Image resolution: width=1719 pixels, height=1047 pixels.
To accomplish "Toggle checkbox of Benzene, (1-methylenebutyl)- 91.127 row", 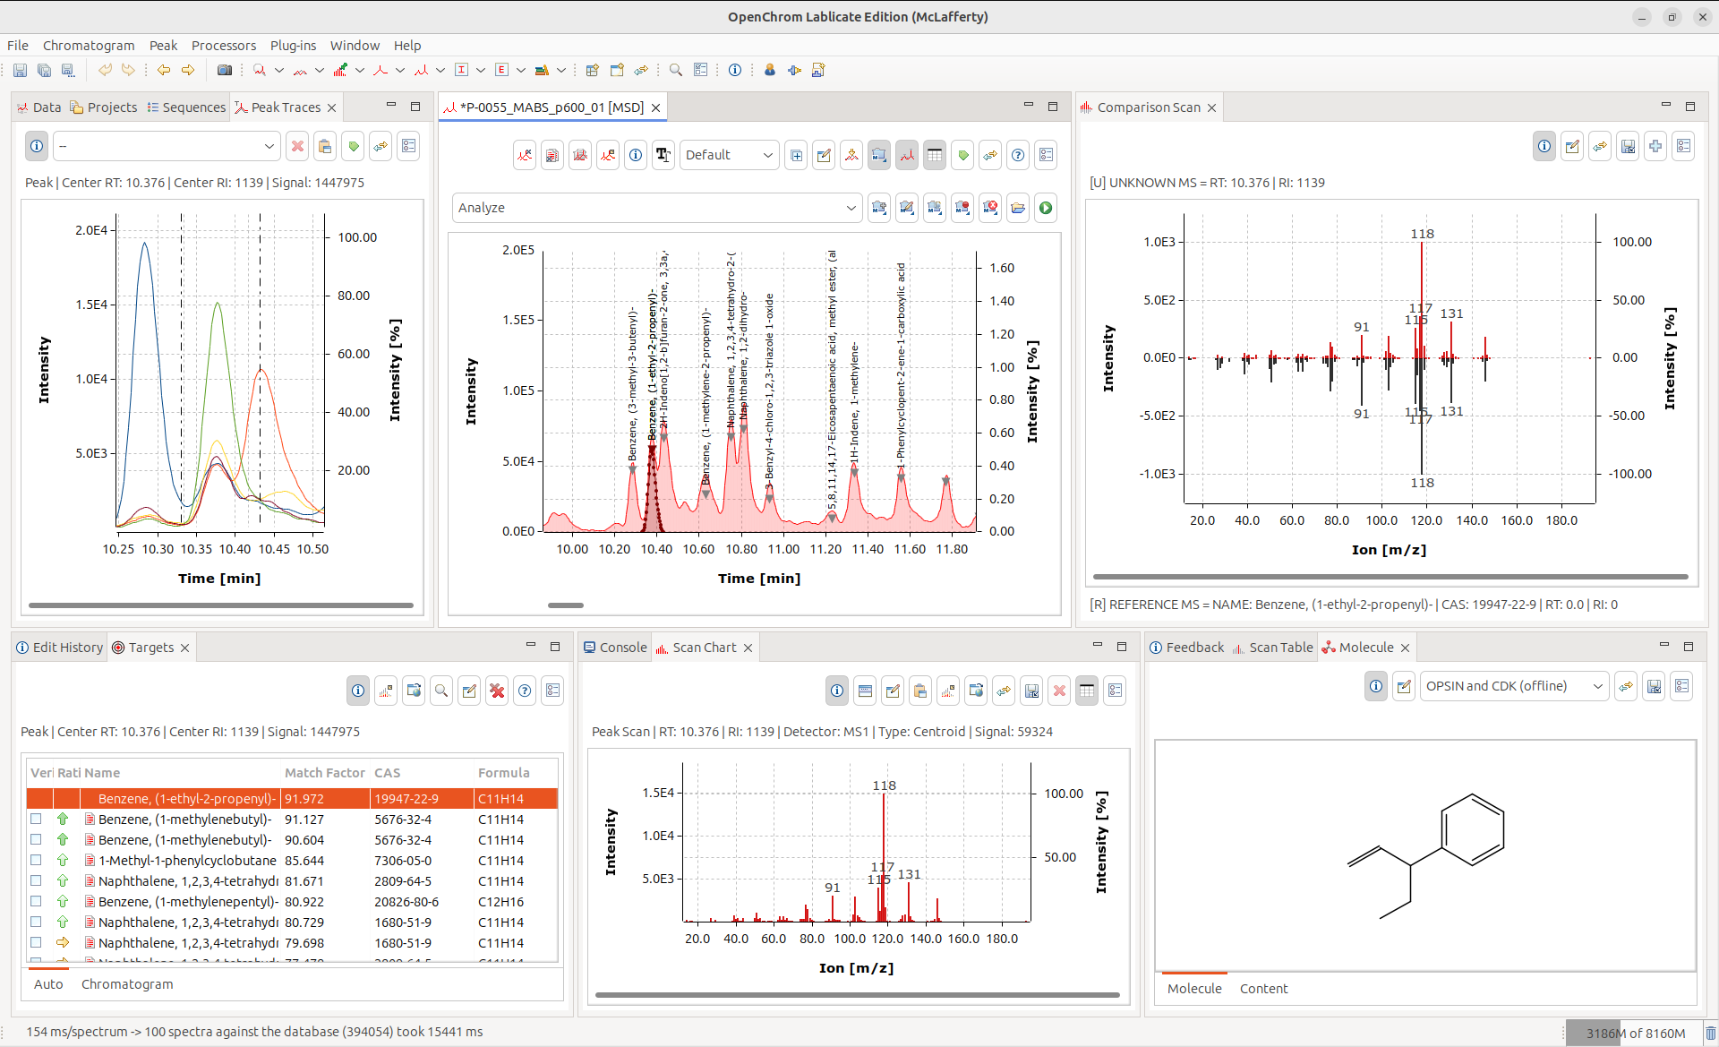I will coord(36,819).
